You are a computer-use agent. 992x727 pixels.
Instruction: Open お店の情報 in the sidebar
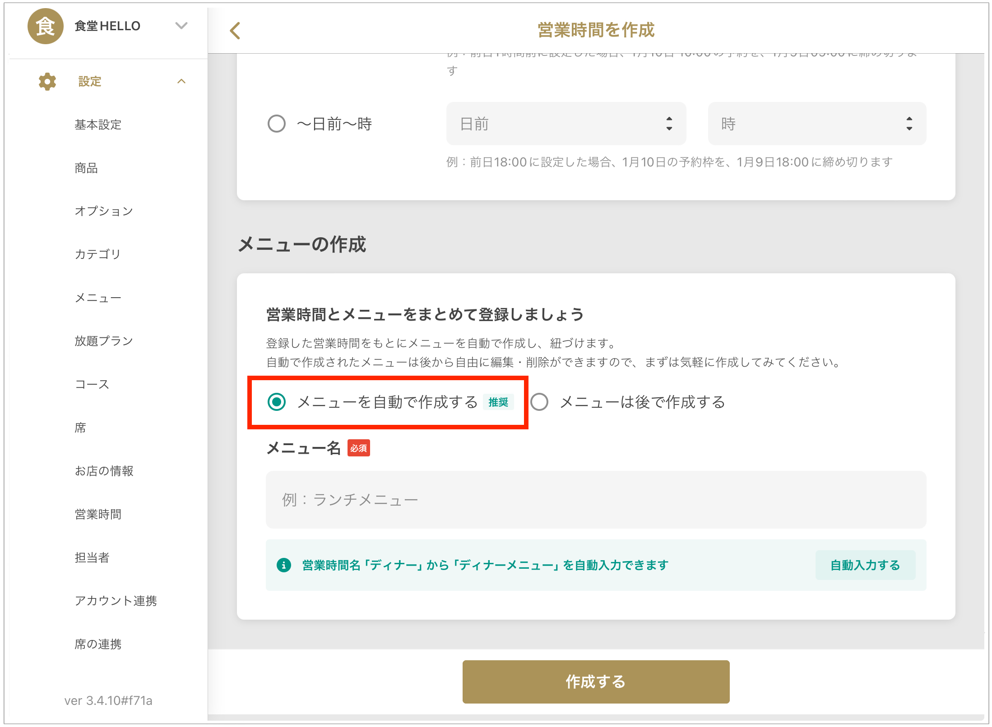click(x=104, y=471)
